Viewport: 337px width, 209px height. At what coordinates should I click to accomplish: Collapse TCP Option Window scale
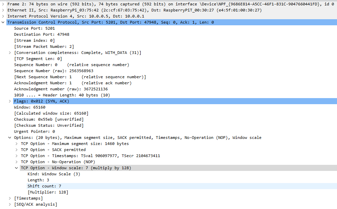[16, 168]
